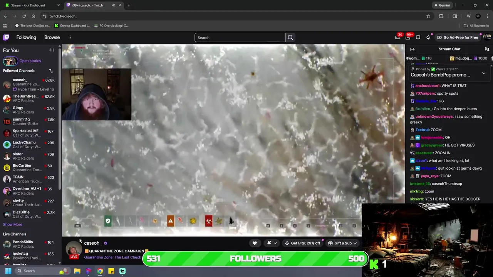Click the search magnifier button
Image resolution: width=493 pixels, height=277 pixels.
(x=290, y=37)
